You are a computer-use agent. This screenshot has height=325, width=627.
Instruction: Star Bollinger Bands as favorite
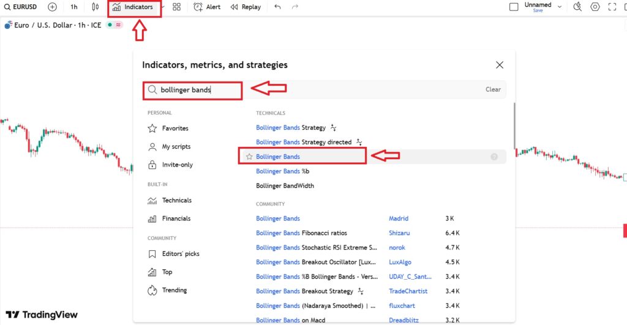[x=249, y=157]
